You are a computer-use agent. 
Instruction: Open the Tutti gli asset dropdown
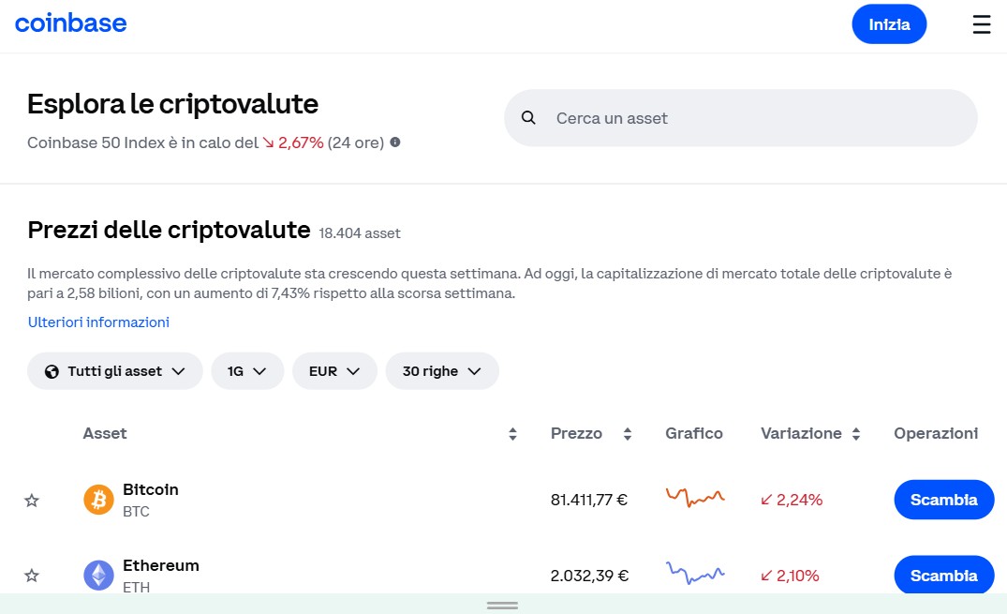(115, 371)
